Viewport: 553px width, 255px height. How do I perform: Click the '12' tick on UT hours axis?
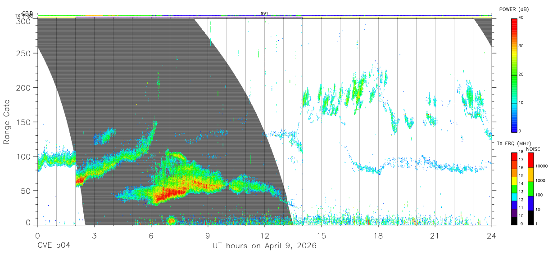pyautogui.click(x=264, y=235)
